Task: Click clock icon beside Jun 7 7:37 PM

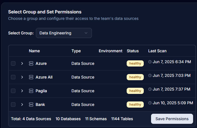Action: pyautogui.click(x=150, y=89)
